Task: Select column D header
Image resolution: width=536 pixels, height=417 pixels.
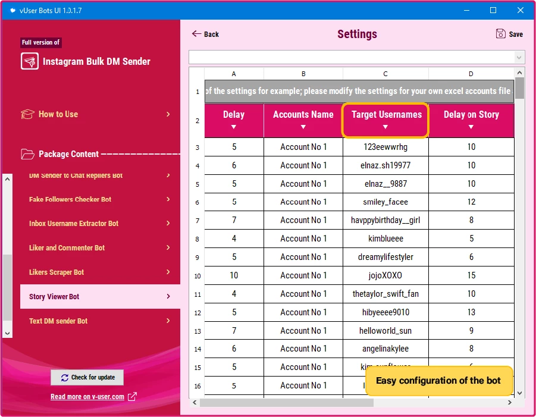Action: tap(471, 74)
